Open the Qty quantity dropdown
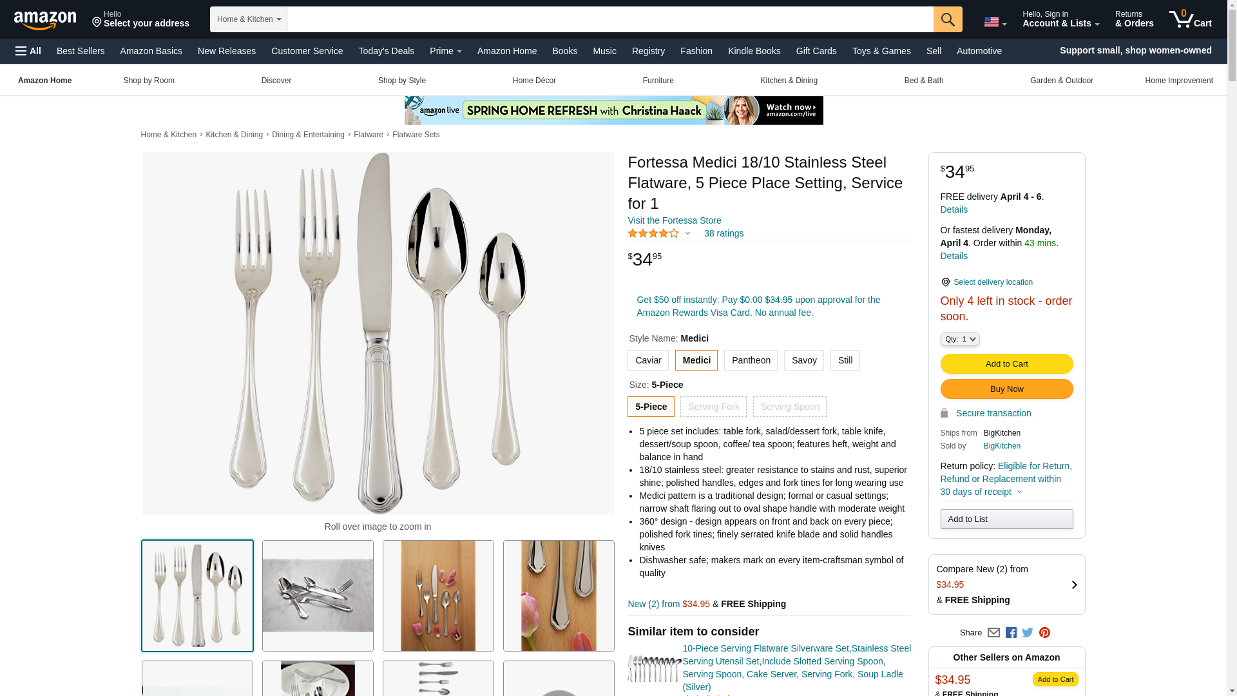The width and height of the screenshot is (1237, 696). [x=960, y=339]
